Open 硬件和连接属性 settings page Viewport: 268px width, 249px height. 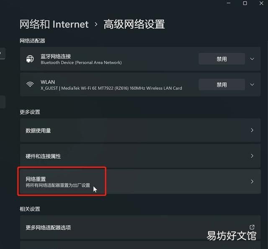click(140, 156)
